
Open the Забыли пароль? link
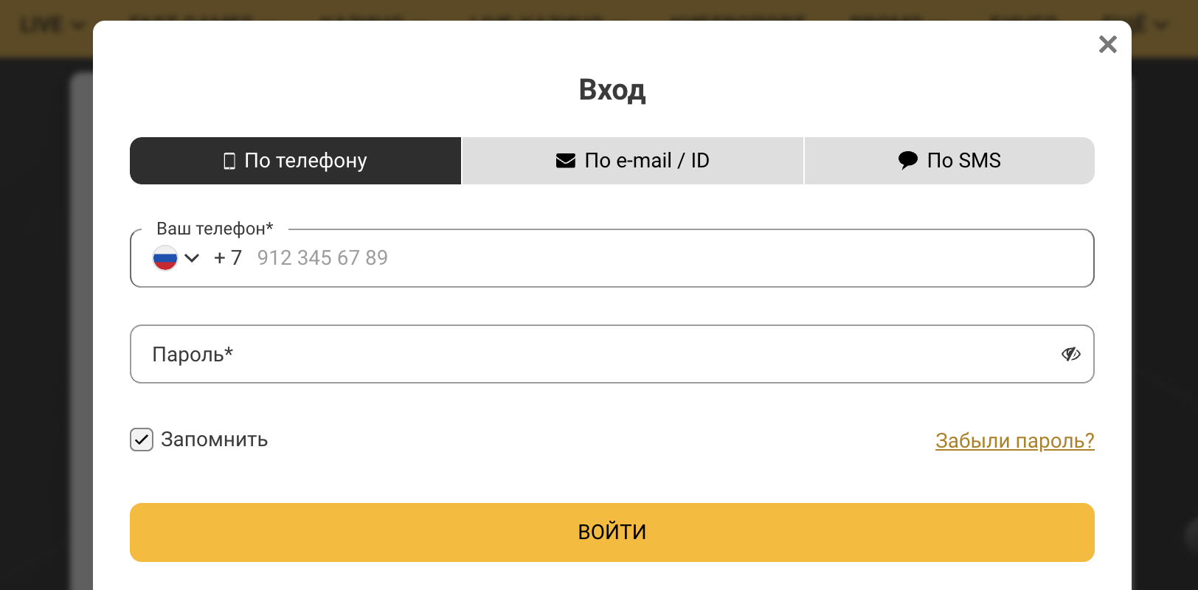[1015, 440]
